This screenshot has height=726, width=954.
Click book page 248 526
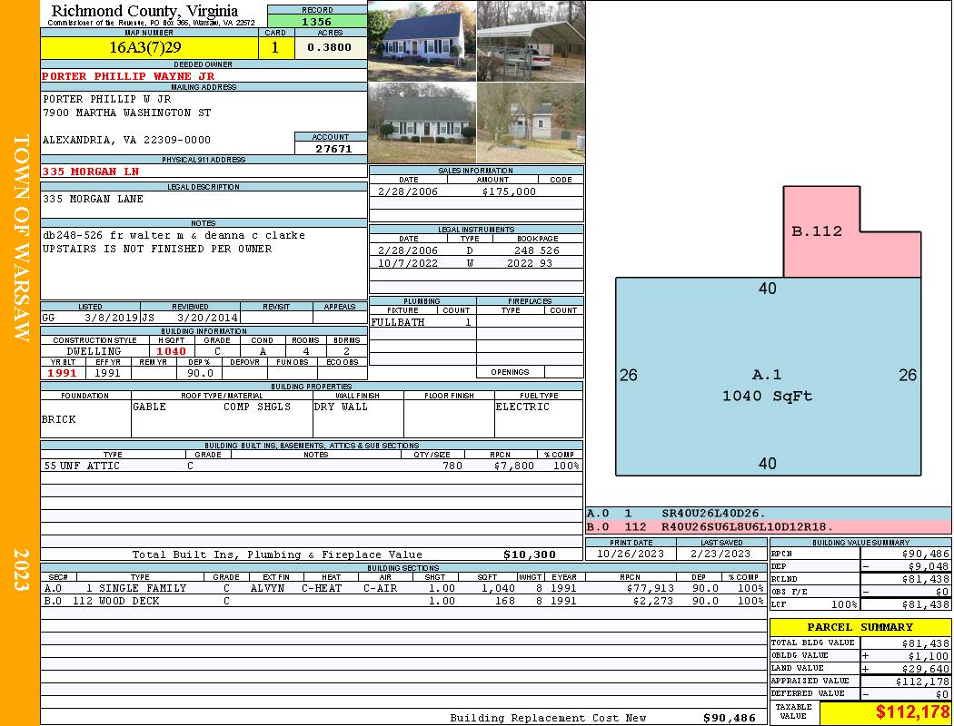537,250
